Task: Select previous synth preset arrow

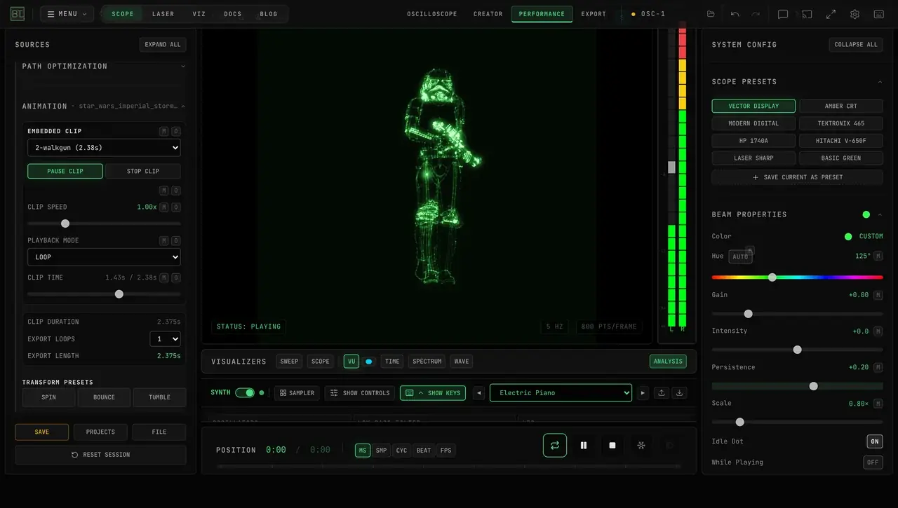Action: pos(479,393)
